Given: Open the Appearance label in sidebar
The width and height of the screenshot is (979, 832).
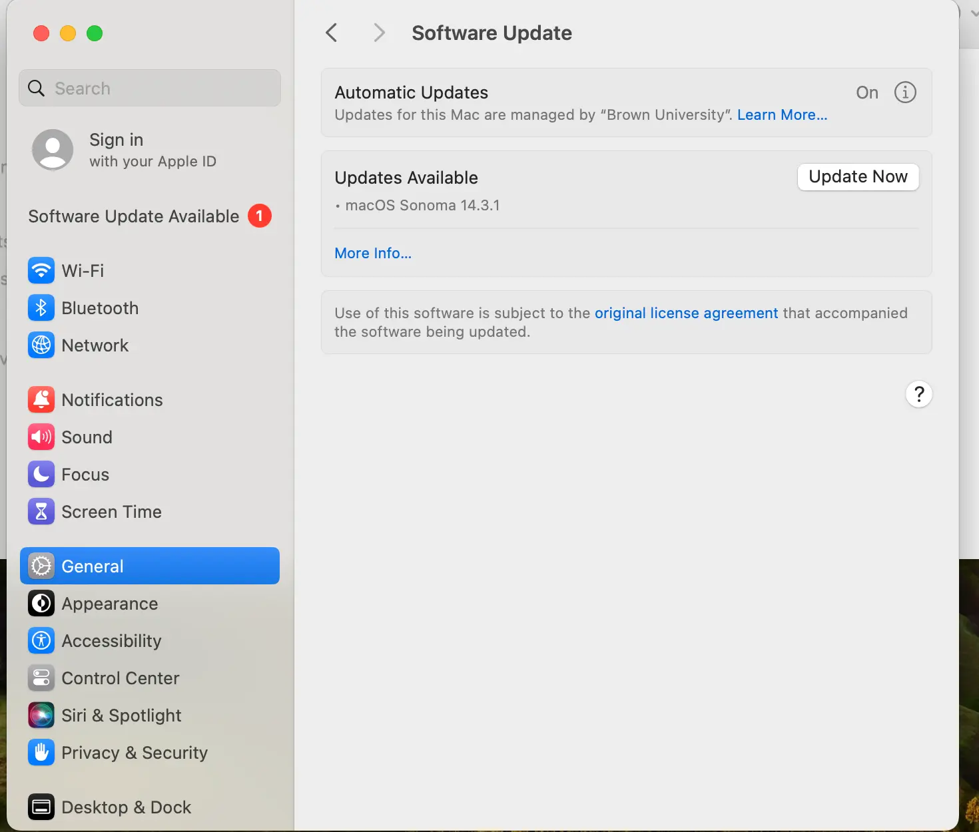Looking at the screenshot, I should point(110,604).
